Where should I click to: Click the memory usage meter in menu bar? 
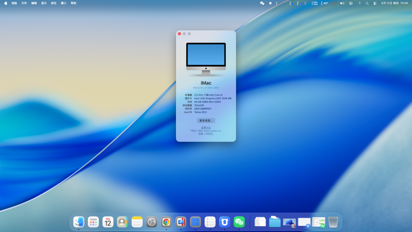[291, 3]
